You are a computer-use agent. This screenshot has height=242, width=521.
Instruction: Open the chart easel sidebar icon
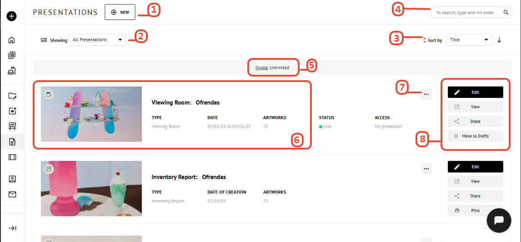point(12,126)
